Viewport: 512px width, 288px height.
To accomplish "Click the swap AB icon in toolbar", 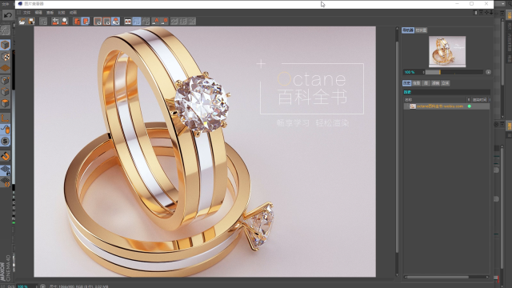I will pos(183,22).
